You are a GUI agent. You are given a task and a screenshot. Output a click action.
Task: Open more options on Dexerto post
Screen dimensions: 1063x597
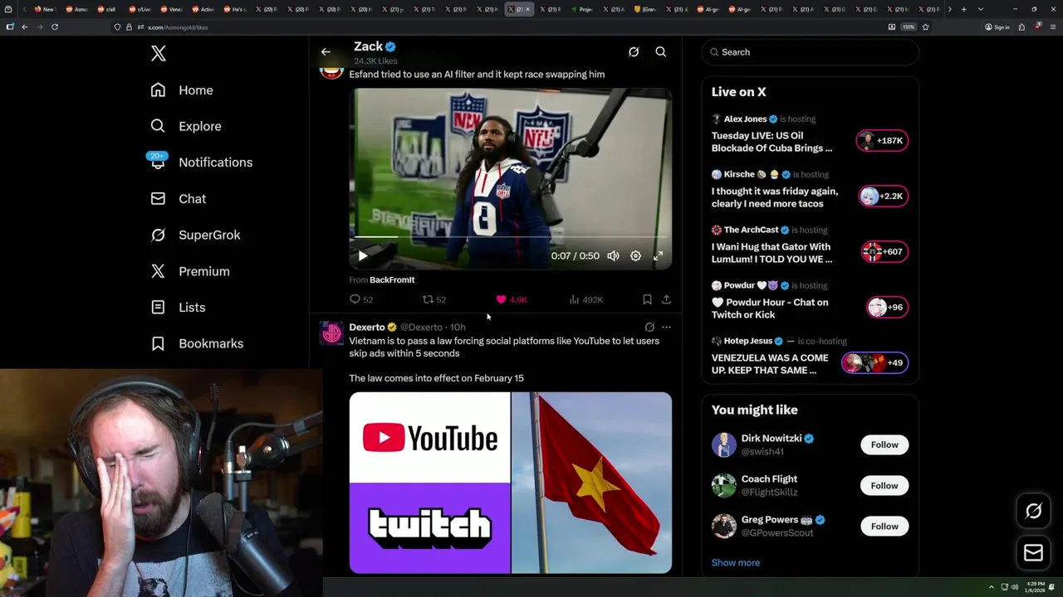click(x=666, y=328)
